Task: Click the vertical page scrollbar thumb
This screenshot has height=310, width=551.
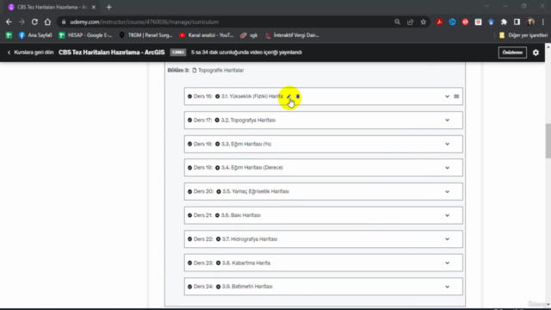Action: (x=548, y=140)
